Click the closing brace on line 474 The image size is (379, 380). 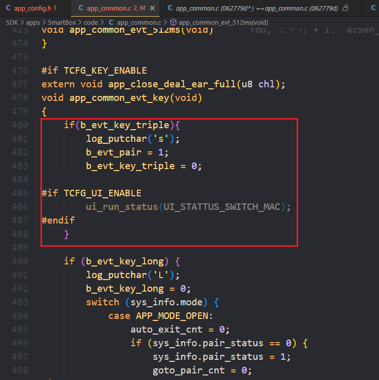44,43
